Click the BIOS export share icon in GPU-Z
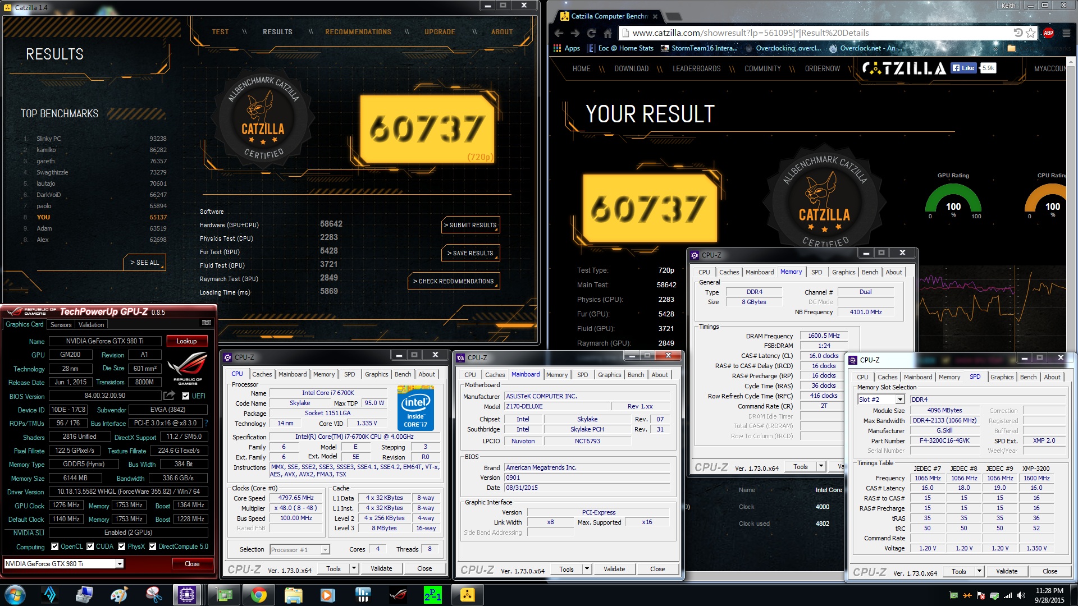 169,396
